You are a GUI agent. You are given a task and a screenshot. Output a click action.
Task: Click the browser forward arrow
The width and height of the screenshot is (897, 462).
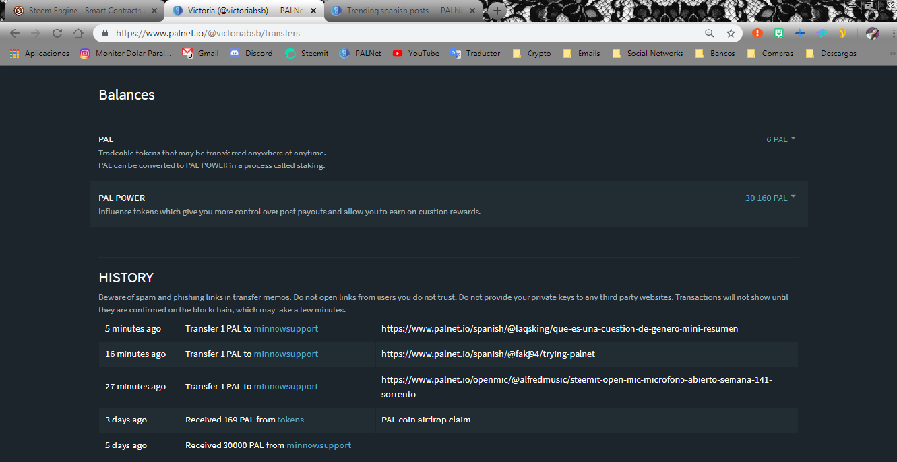coord(36,33)
